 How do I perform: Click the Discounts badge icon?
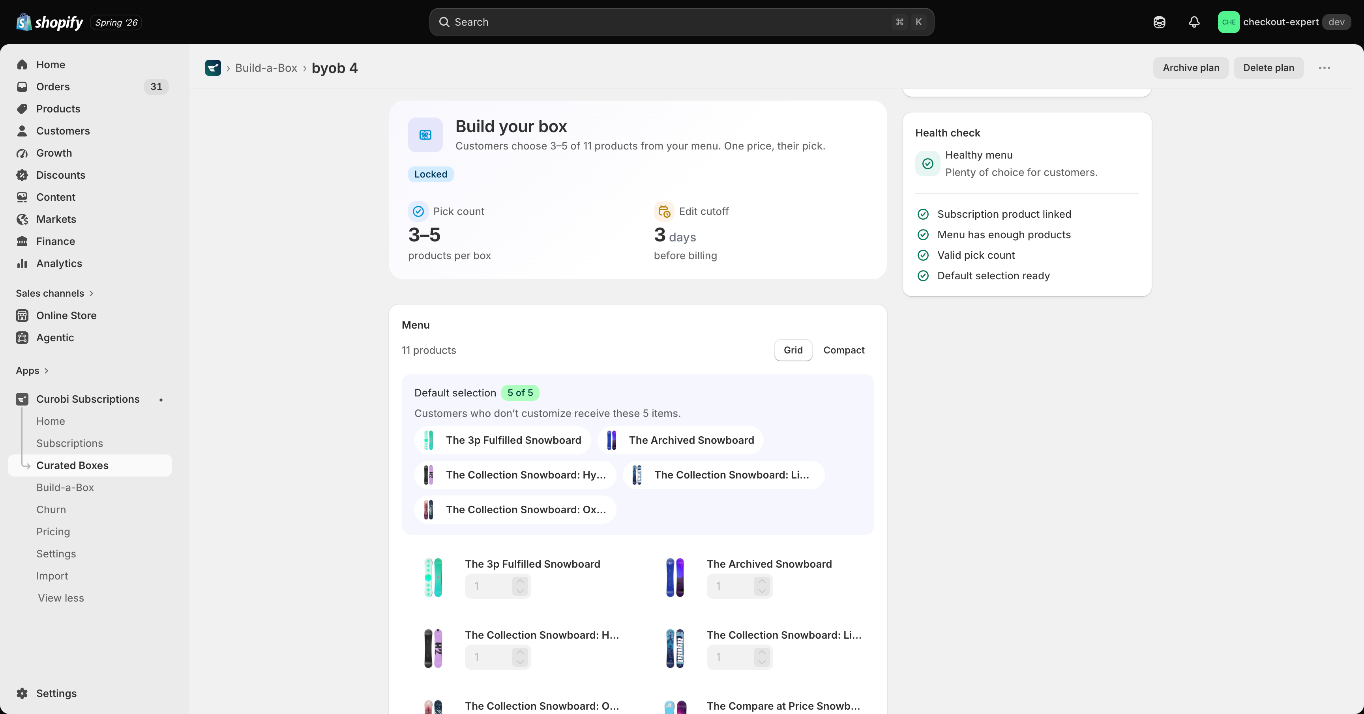pyautogui.click(x=22, y=175)
